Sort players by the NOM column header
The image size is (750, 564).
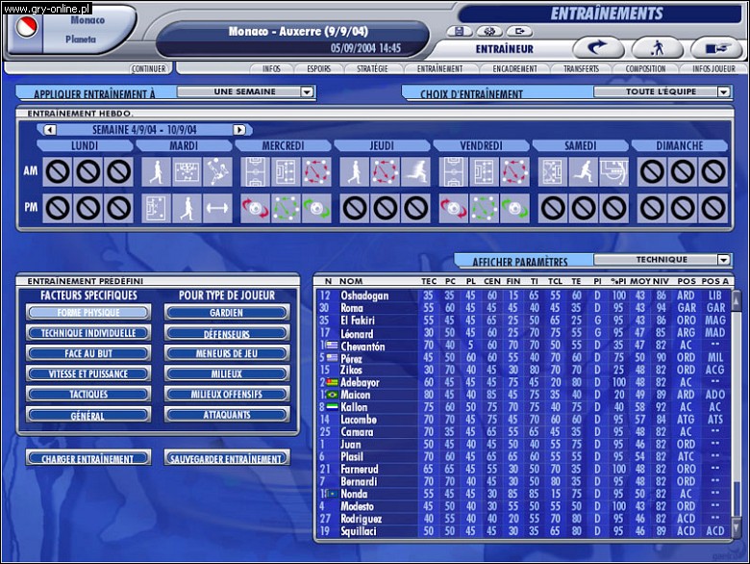pyautogui.click(x=351, y=282)
